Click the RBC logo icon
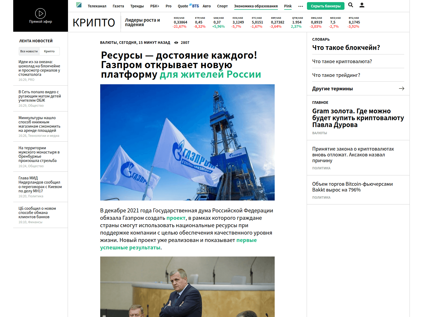The width and height of the screenshot is (423, 317). pos(79,5)
